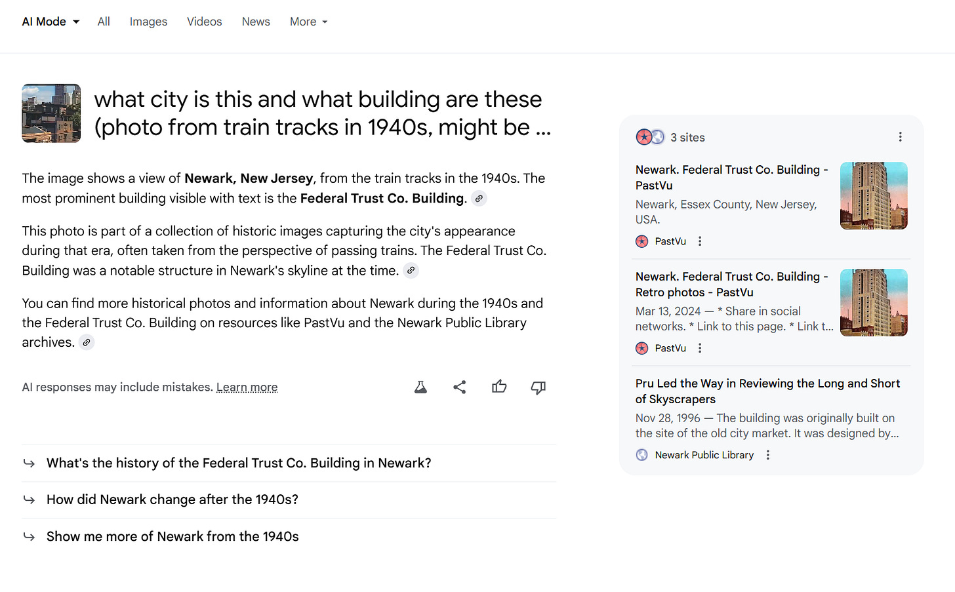Ask about history of Federal Trust Co. Building

click(x=289, y=464)
